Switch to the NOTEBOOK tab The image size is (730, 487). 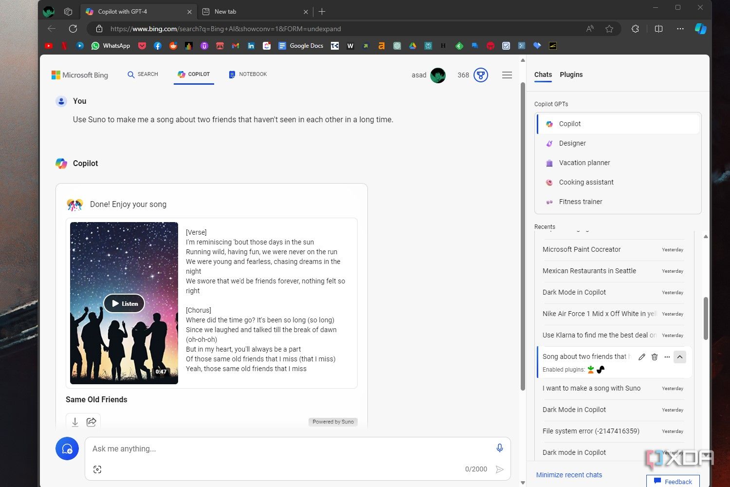click(x=248, y=75)
